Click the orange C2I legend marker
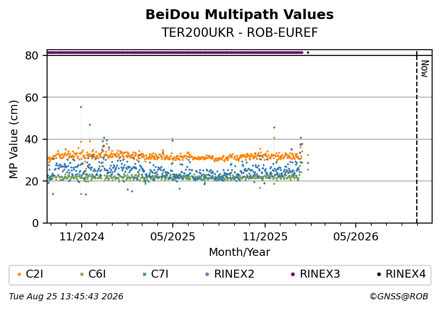 coord(20,275)
